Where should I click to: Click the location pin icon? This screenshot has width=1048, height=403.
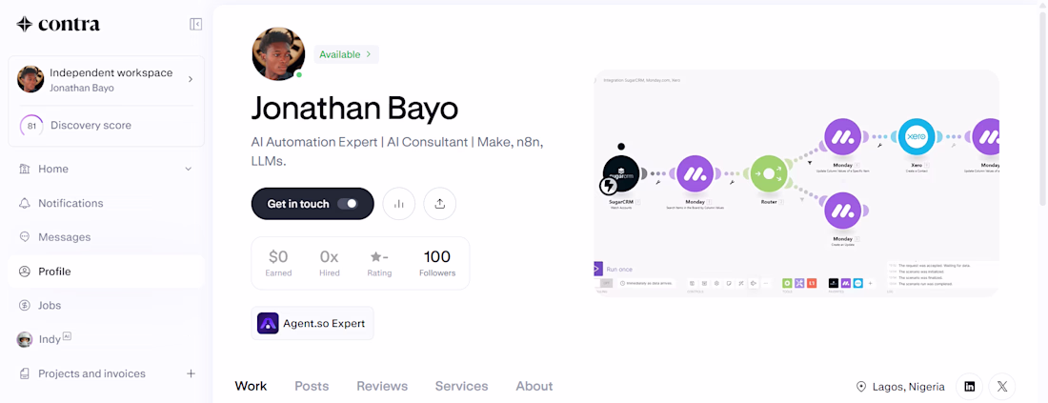click(x=861, y=386)
